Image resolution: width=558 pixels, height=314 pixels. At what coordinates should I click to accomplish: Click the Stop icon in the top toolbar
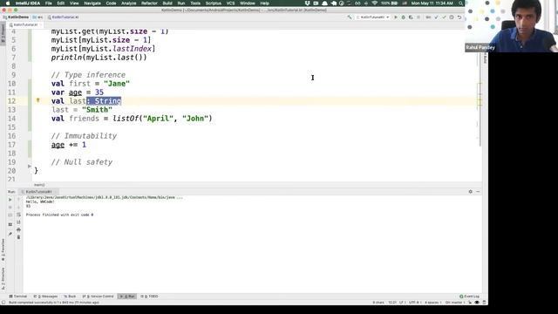pyautogui.click(x=418, y=17)
